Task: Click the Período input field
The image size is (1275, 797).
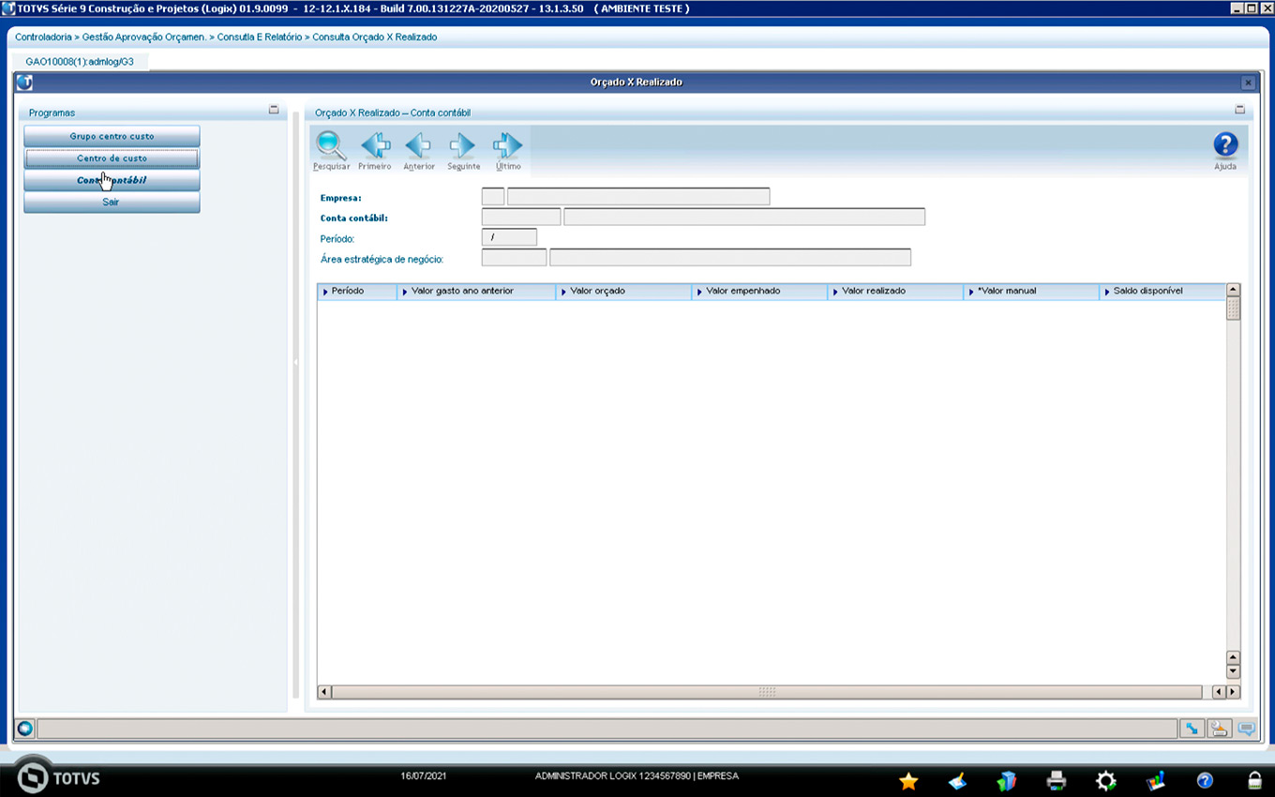Action: click(x=509, y=238)
